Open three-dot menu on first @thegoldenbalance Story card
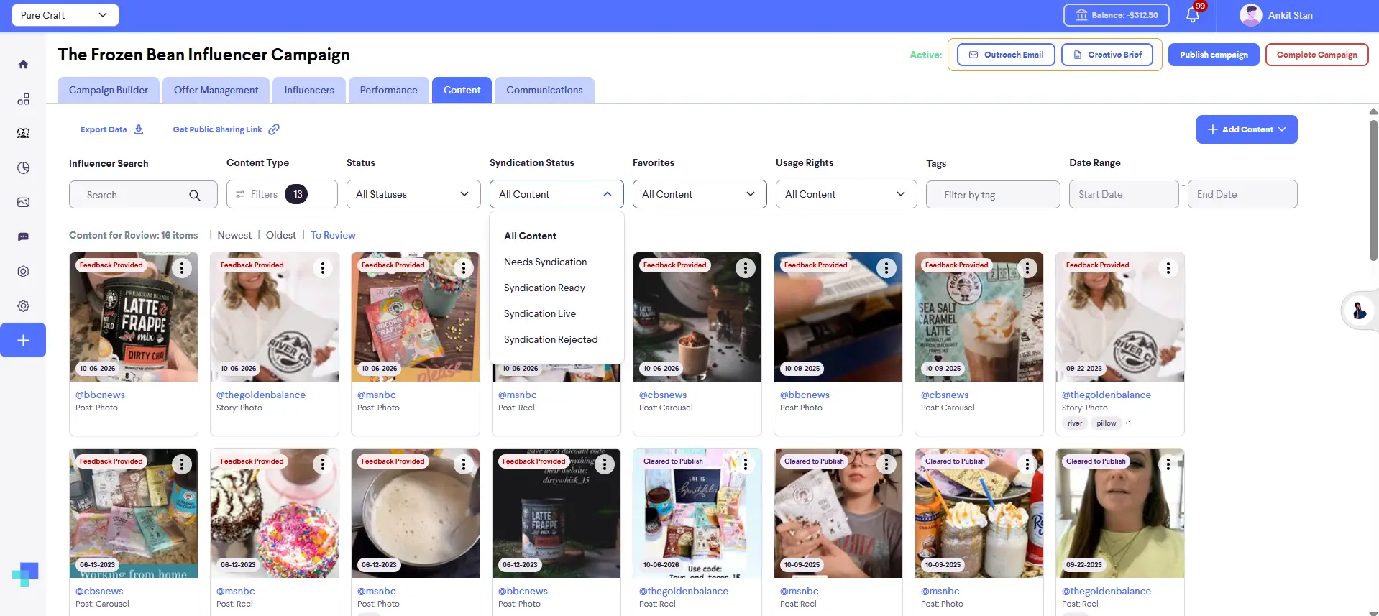The image size is (1379, 616). tap(323, 268)
